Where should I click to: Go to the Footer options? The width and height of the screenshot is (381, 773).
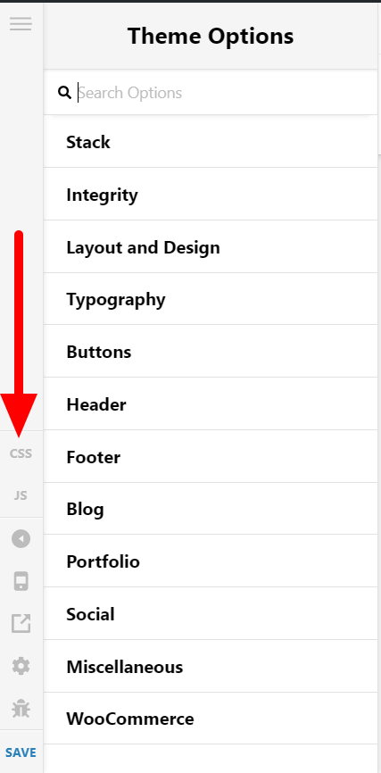pos(211,456)
